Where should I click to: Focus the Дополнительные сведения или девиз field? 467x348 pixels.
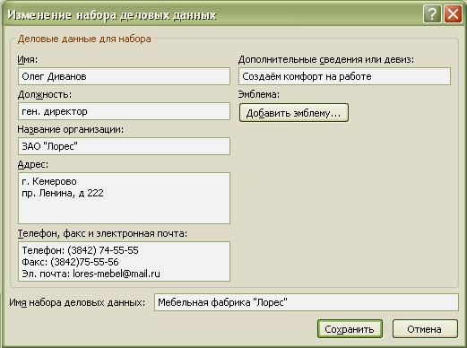[x=344, y=76]
